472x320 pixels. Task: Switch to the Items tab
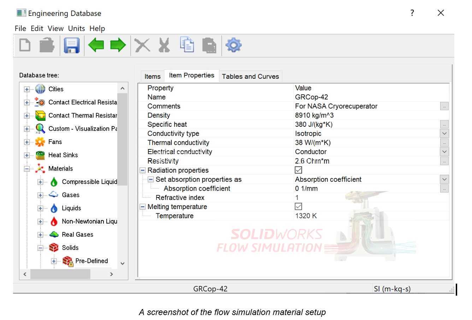coord(153,76)
